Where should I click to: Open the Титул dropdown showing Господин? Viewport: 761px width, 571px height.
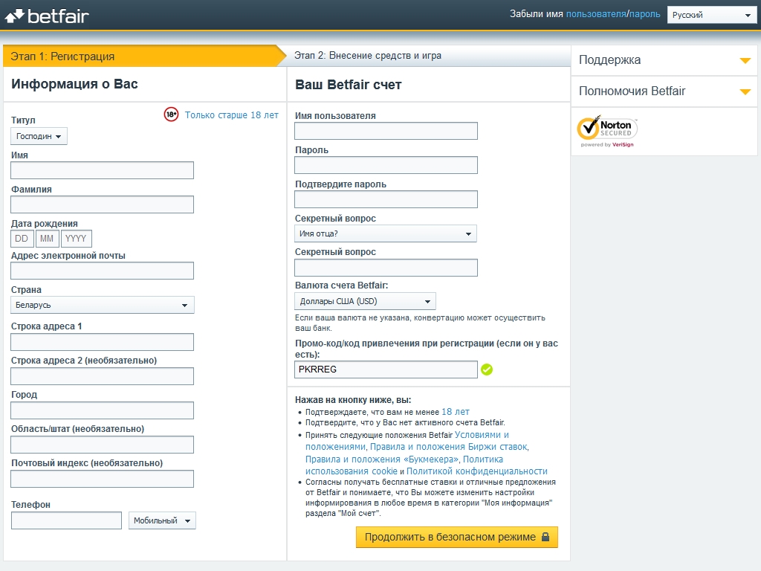(39, 136)
